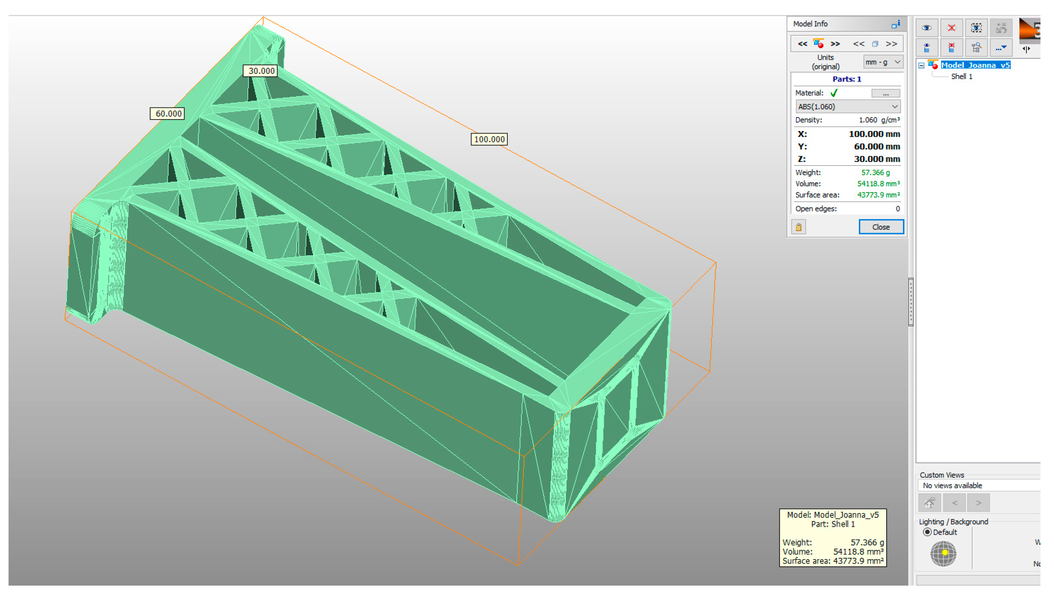
Task: Click the lighting direction sphere control
Action: pyautogui.click(x=943, y=554)
